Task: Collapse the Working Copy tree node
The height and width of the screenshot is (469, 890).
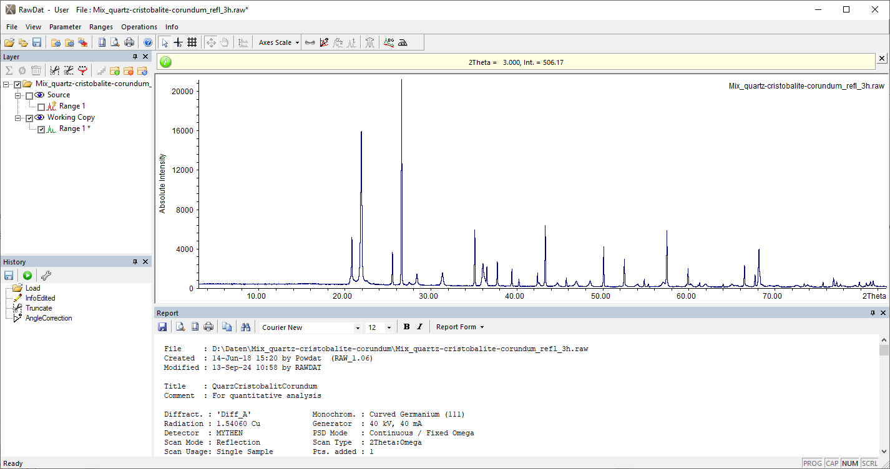Action: [18, 118]
